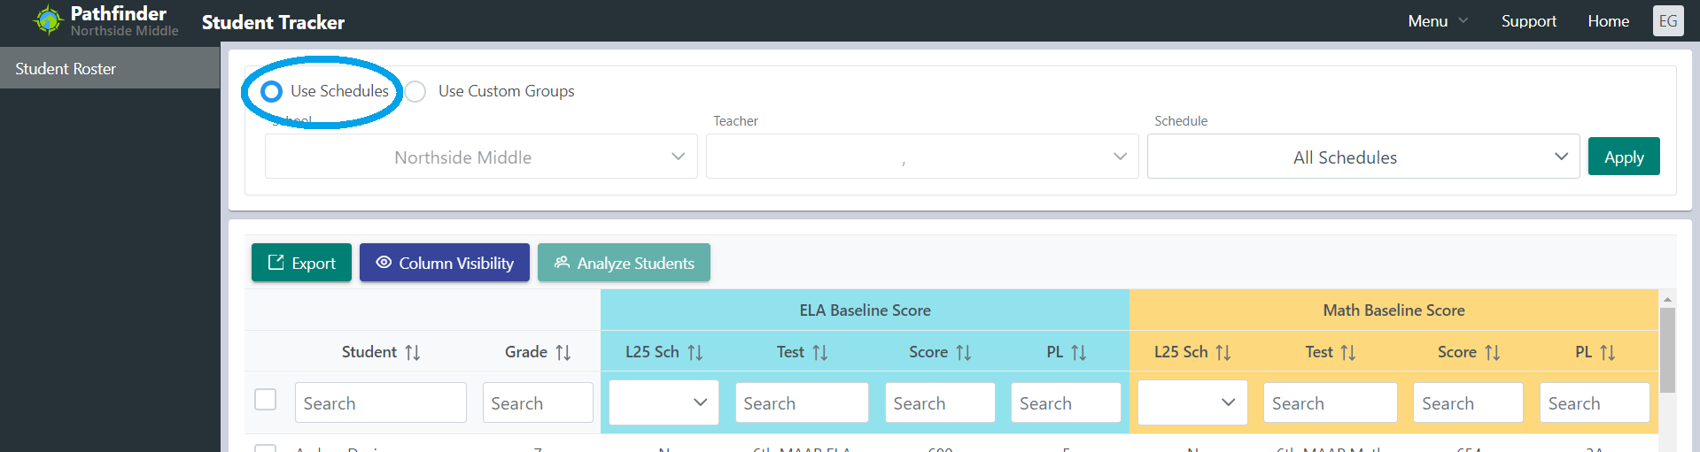Click the ELA Baseline Score header
The height and width of the screenshot is (452, 1700).
point(865,310)
